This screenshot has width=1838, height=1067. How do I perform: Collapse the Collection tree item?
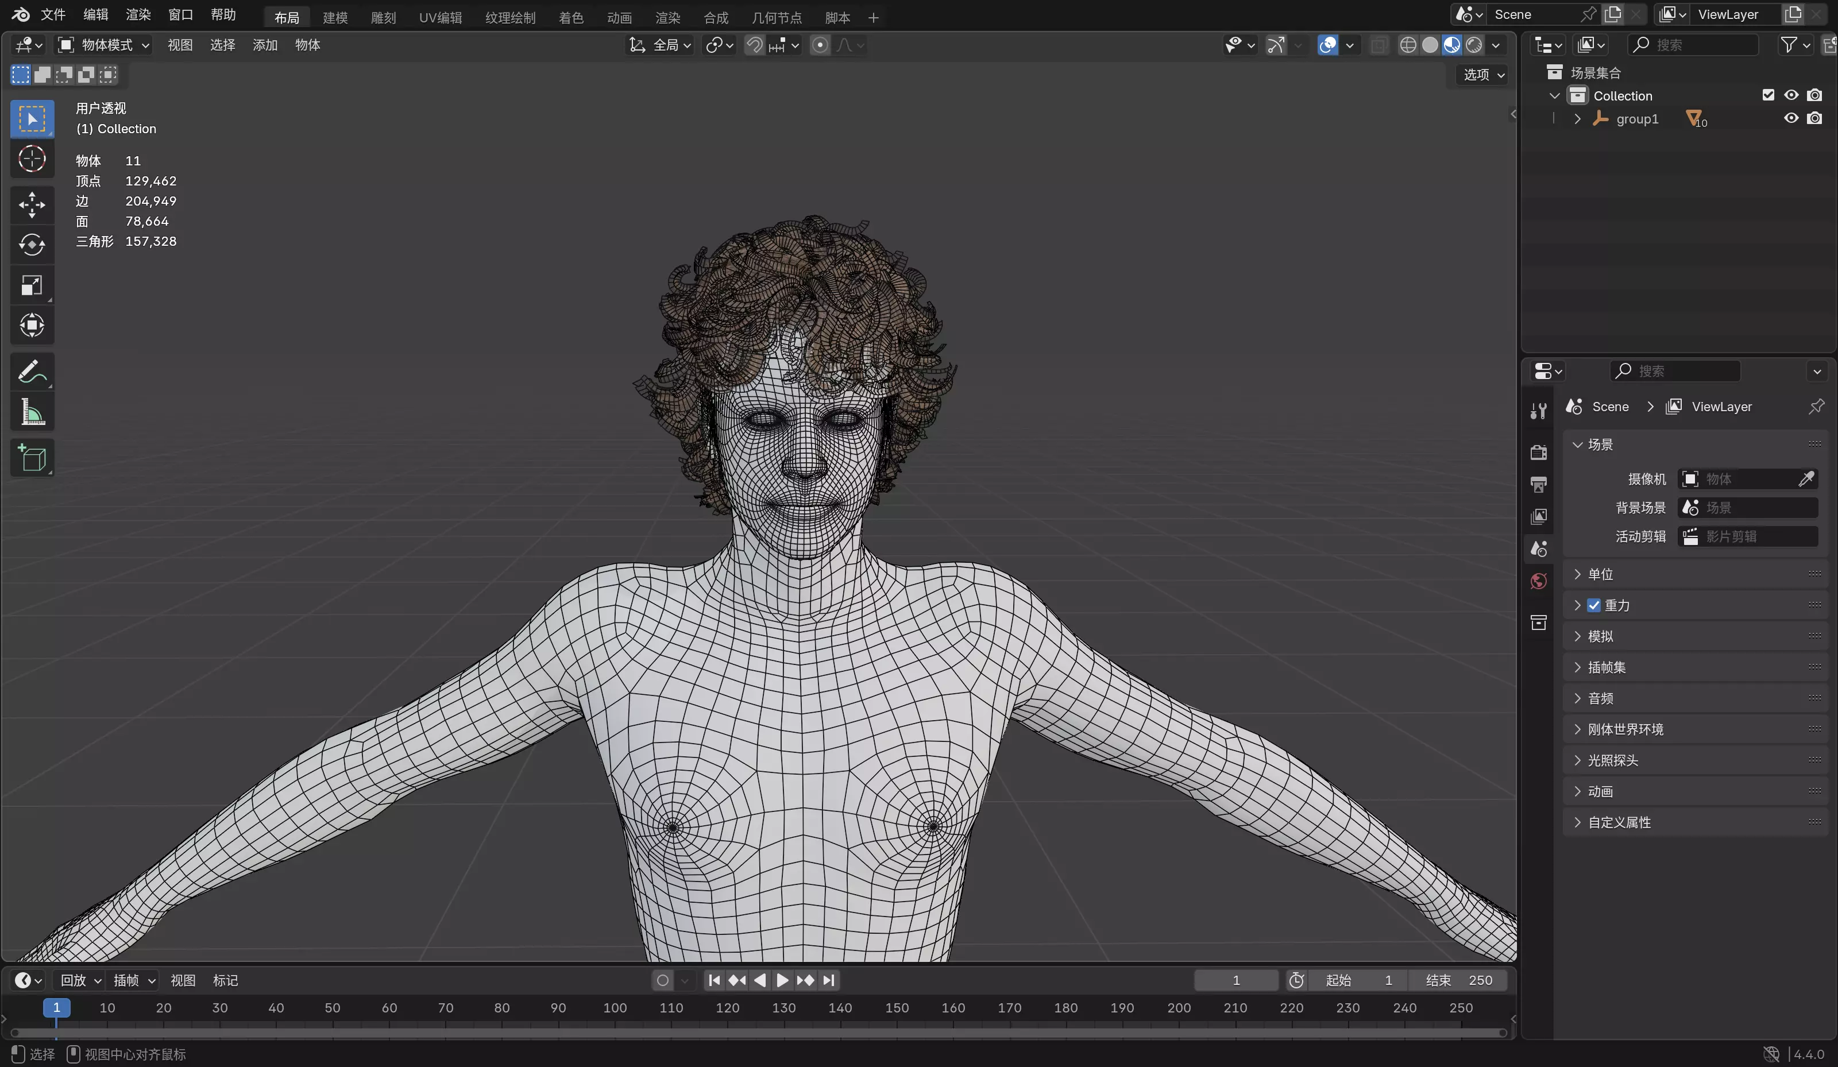(x=1554, y=95)
